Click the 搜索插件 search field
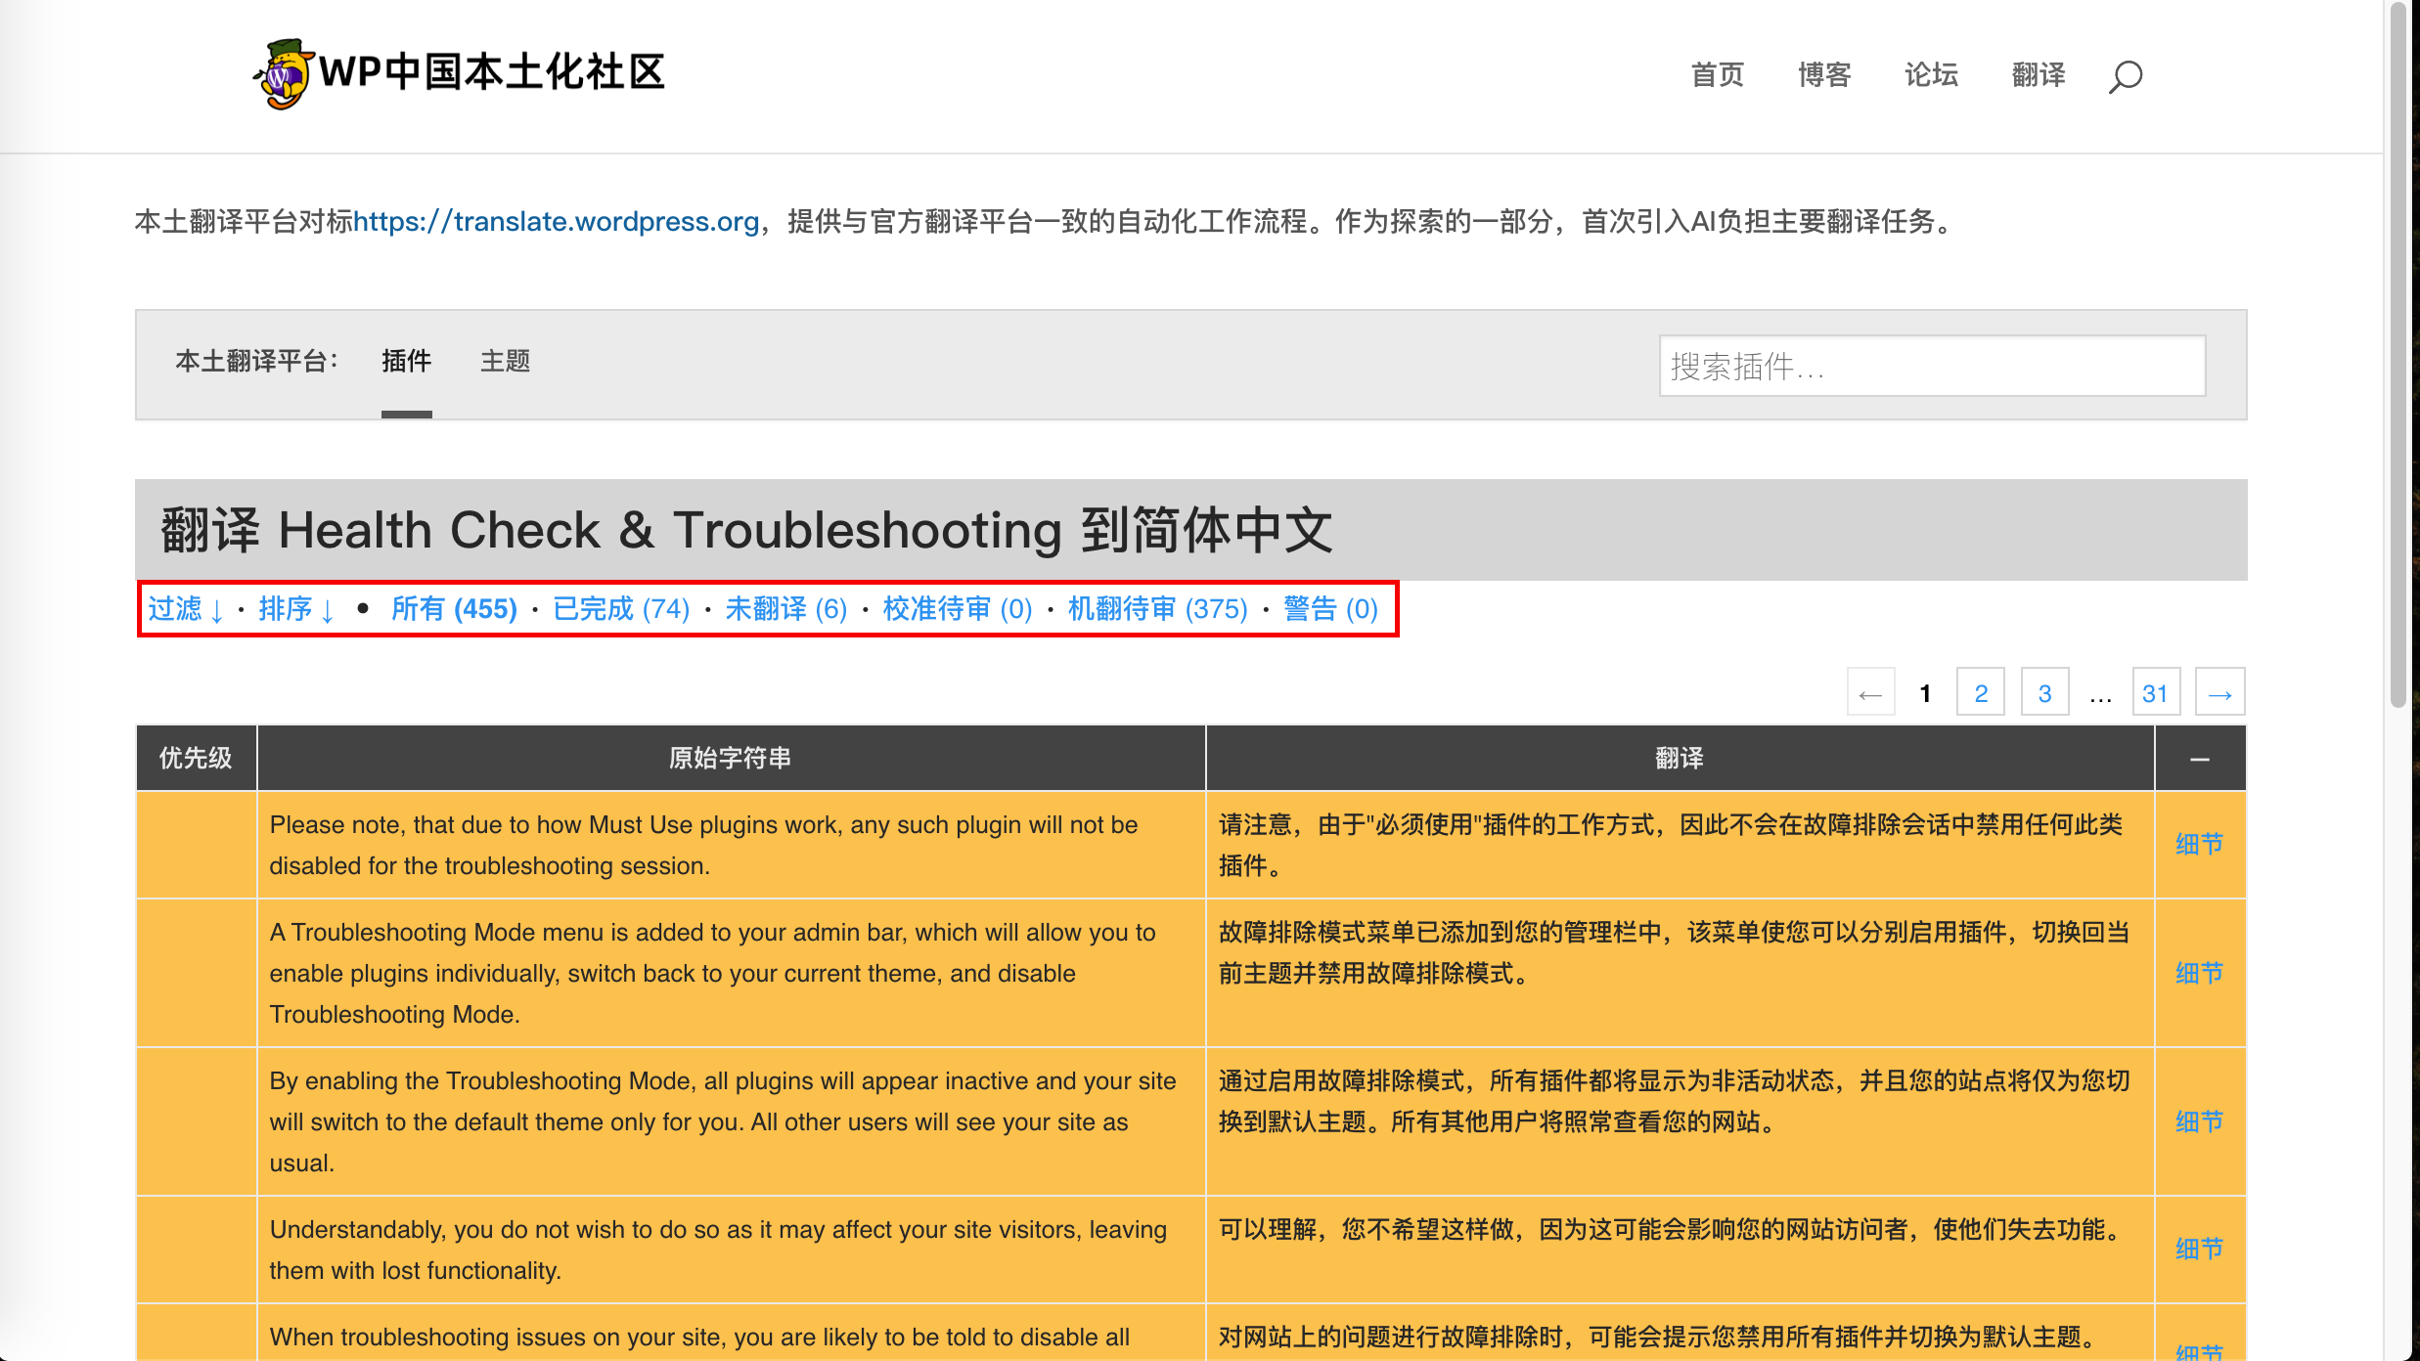 pyautogui.click(x=1932, y=366)
